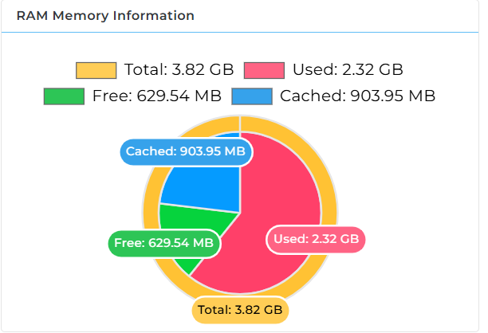Toggle Cached series via legend text 'Cached: 903.95 MB'
Image resolution: width=488 pixels, height=333 pixels.
pyautogui.click(x=357, y=96)
